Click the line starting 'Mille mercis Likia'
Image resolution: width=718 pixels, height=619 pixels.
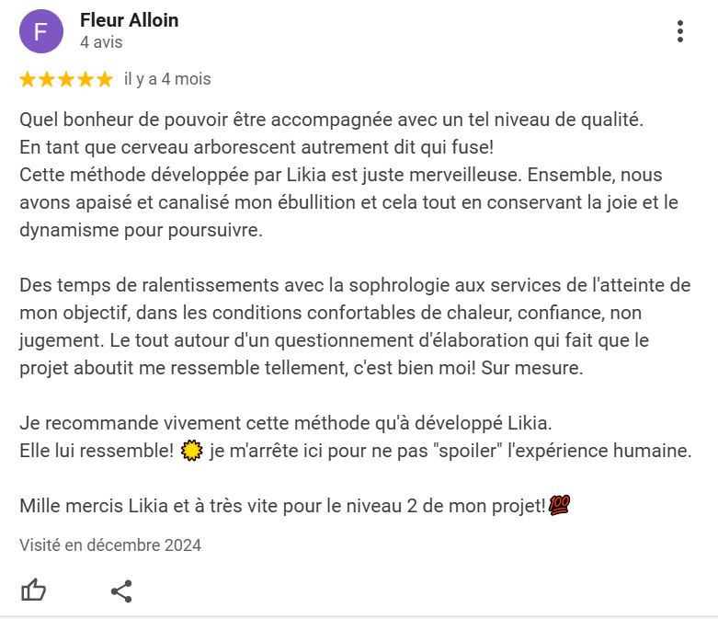(295, 505)
